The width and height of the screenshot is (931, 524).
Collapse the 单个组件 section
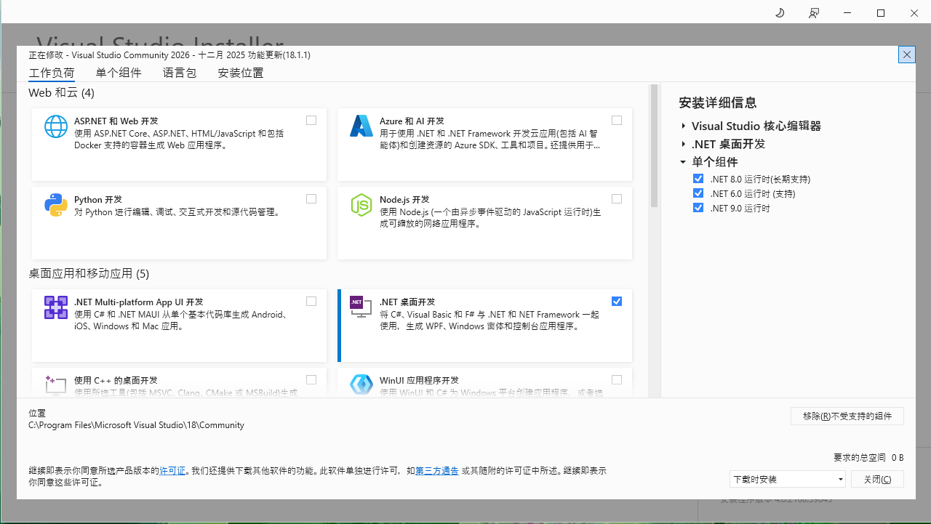(684, 162)
